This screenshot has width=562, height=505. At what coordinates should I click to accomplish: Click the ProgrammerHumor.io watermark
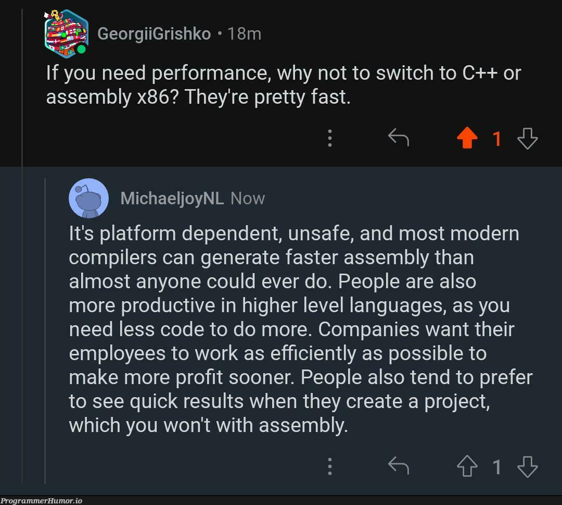tap(41, 501)
